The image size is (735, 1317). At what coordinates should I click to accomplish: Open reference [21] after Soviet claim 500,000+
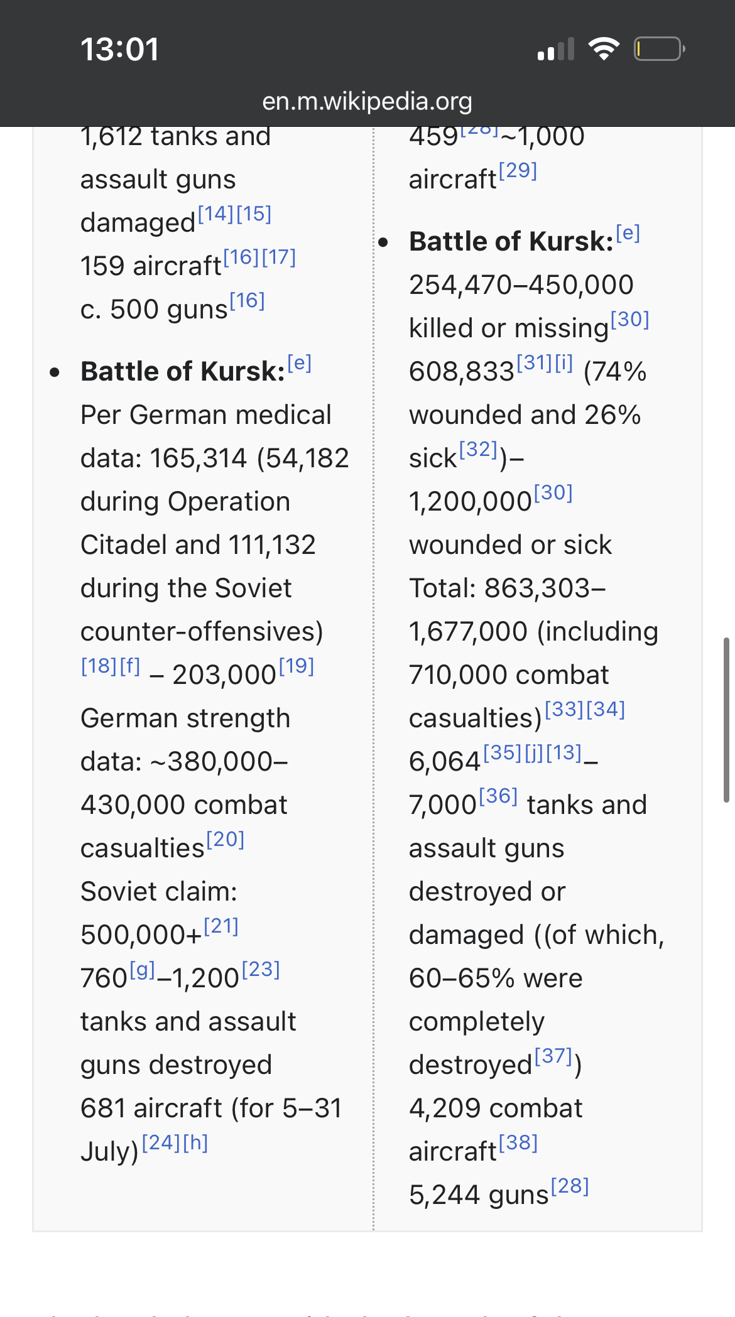click(221, 926)
